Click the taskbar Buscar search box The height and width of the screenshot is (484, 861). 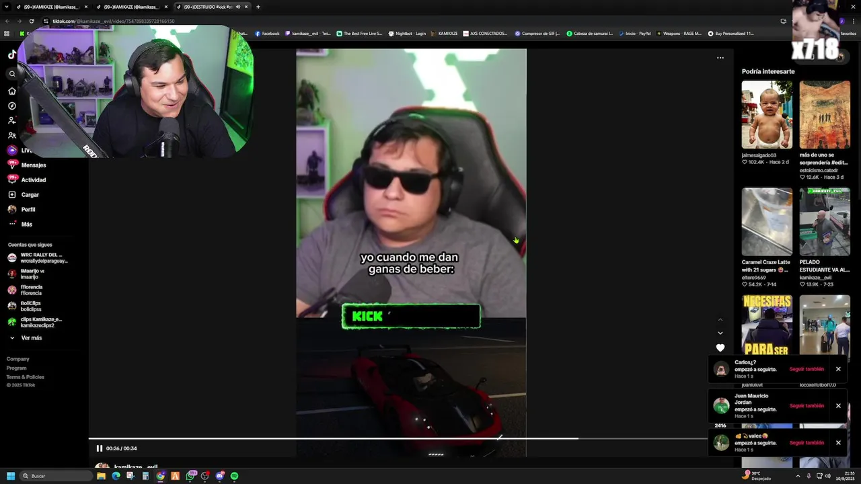point(56,476)
